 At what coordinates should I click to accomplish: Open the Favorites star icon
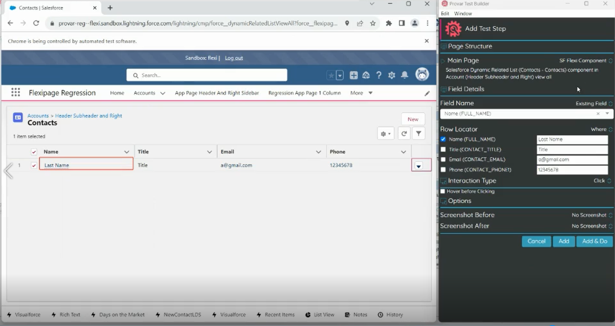pyautogui.click(x=331, y=75)
